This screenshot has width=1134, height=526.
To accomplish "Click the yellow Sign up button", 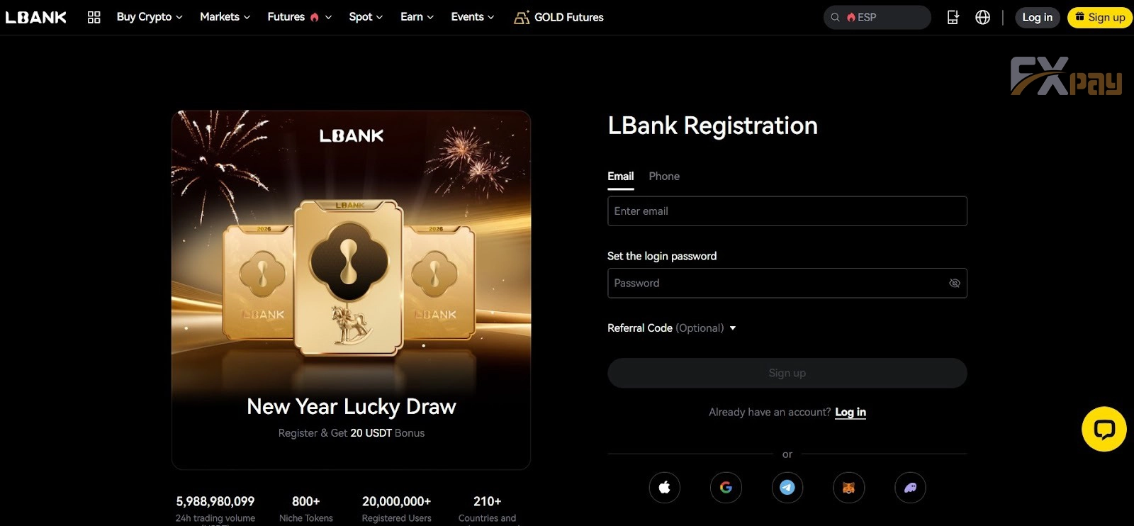I will click(1100, 17).
